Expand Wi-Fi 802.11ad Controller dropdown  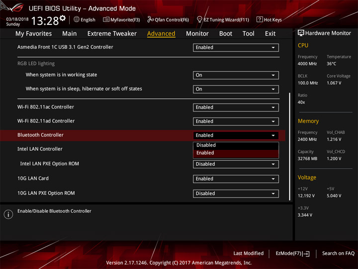(x=236, y=122)
